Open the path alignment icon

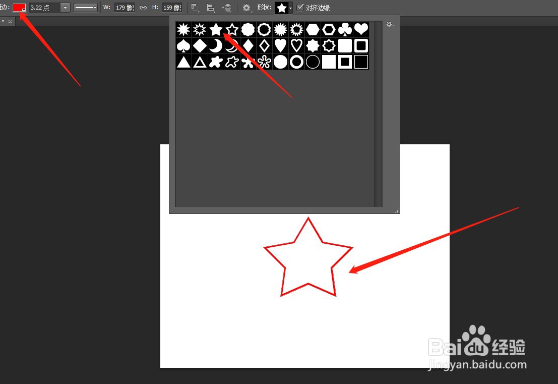pyautogui.click(x=211, y=8)
